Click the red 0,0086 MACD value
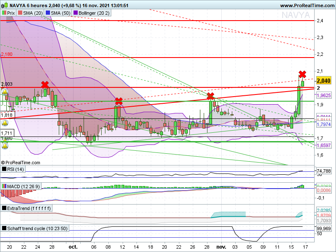Screen dimensions: 336x252 [x=323, y=190]
